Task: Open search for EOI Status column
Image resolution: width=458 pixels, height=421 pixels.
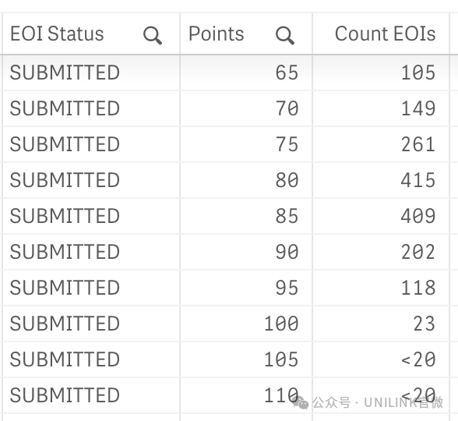Action: [153, 35]
